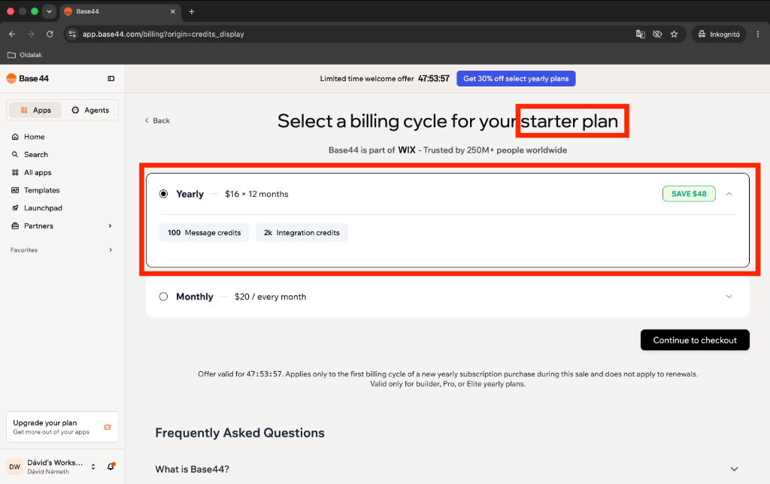
Task: Expand the Partners submenu arrow
Action: tap(110, 225)
